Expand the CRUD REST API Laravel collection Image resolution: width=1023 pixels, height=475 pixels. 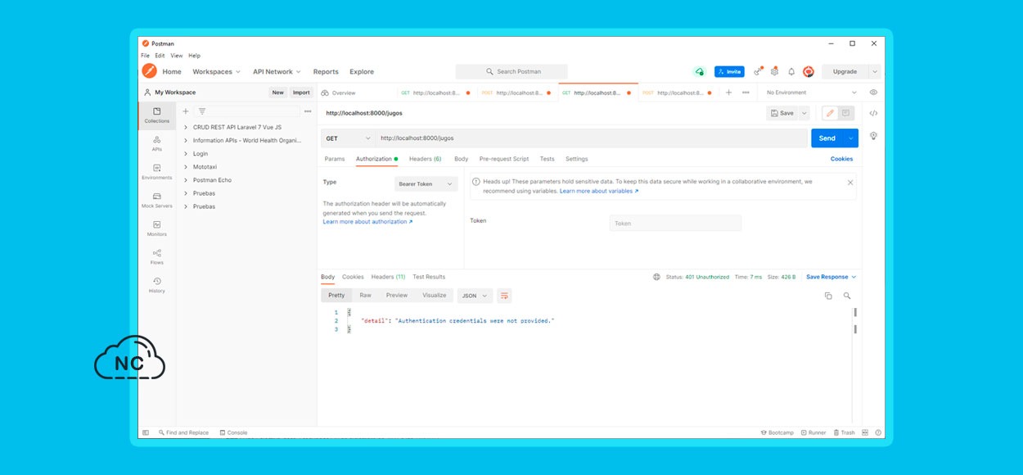point(186,127)
